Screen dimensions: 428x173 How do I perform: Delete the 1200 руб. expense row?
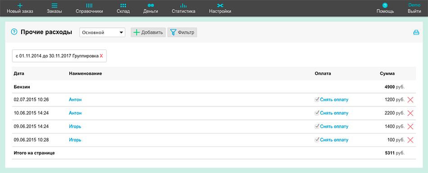coord(410,100)
